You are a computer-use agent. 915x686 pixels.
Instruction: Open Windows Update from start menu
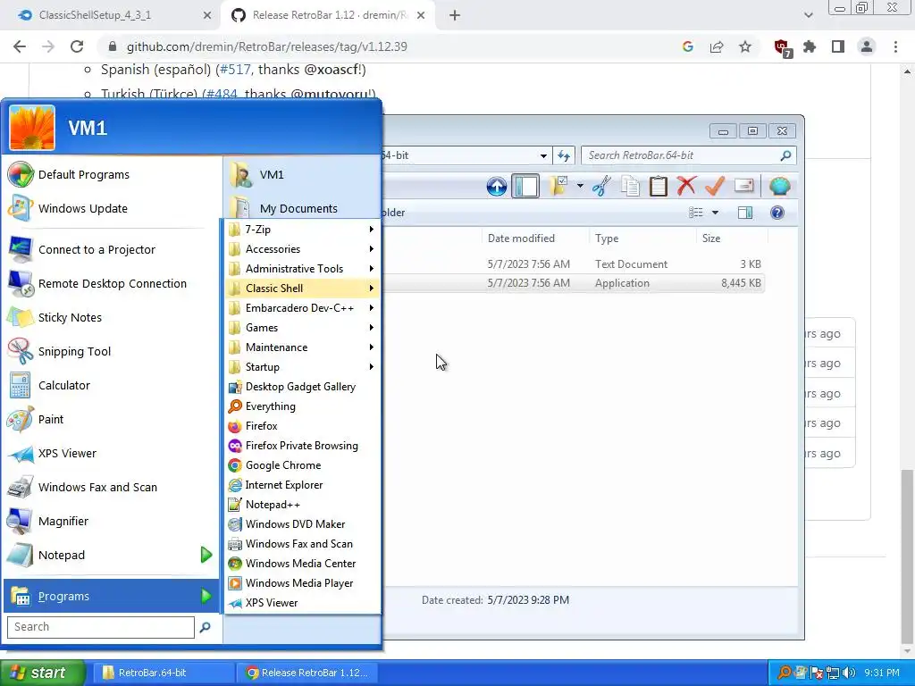111,208
